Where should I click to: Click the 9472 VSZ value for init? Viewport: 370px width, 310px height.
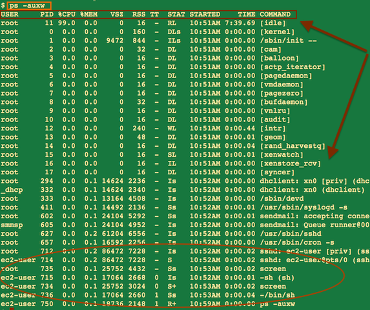(115, 41)
